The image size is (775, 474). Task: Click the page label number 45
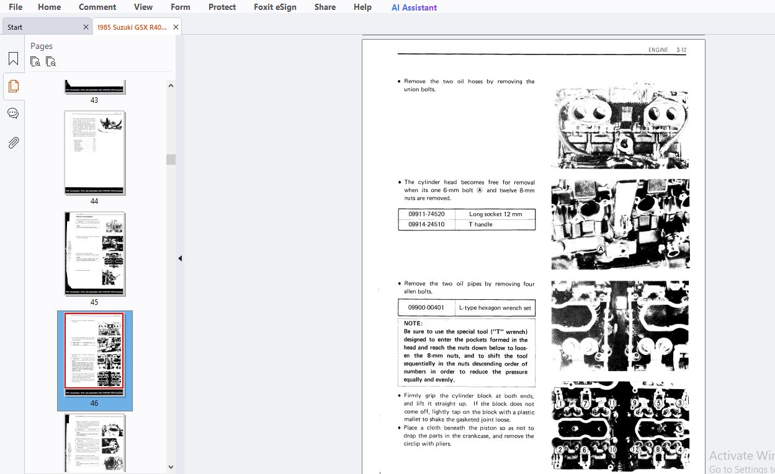click(x=94, y=302)
